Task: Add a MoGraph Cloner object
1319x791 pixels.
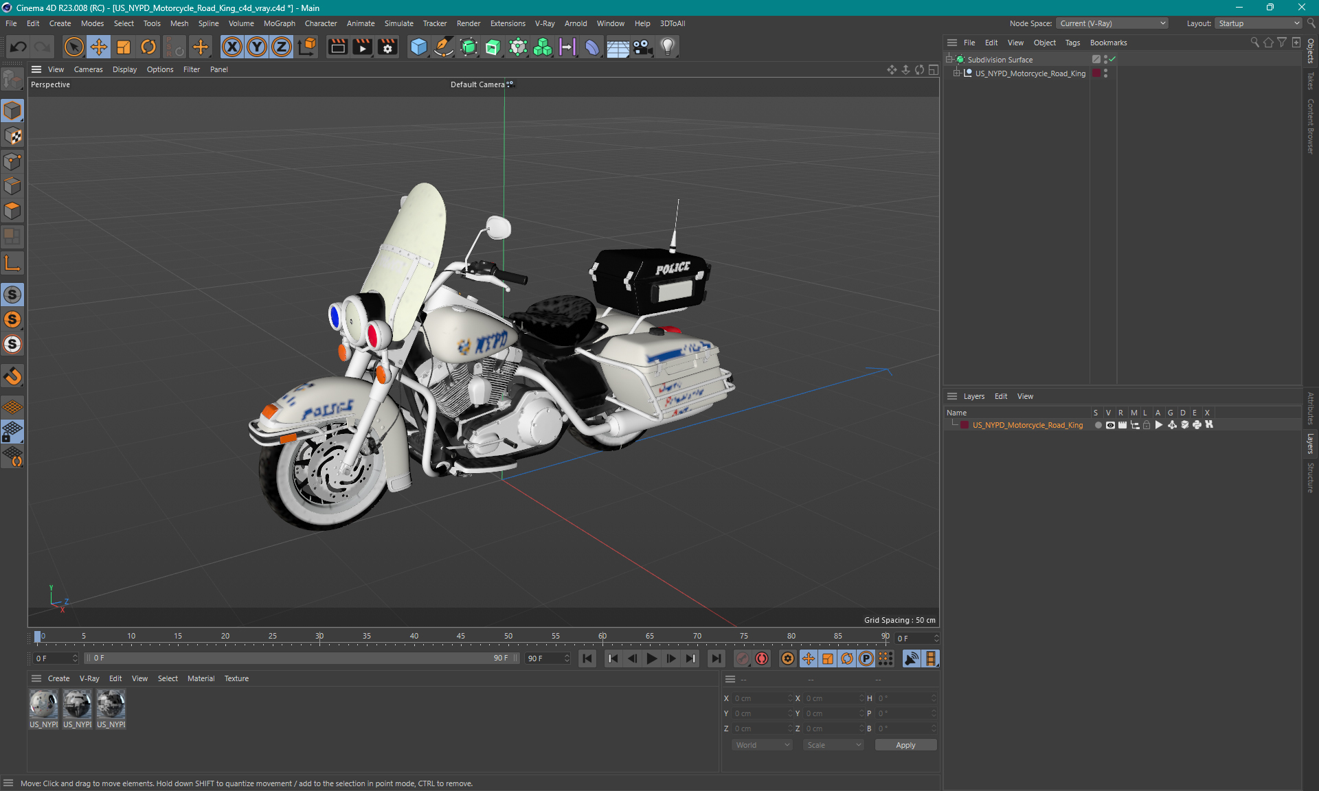Action: tap(543, 47)
